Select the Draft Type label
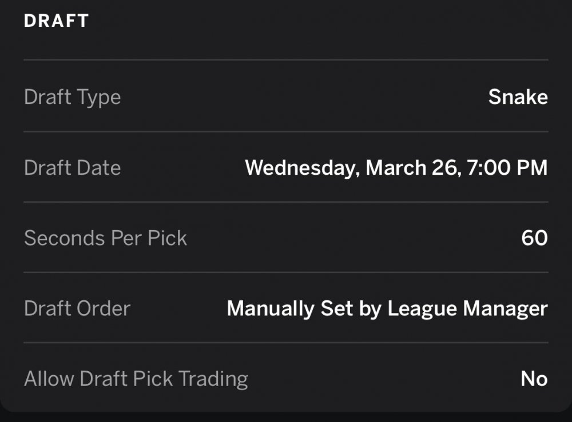Screen dimensions: 572x422 click(72, 97)
